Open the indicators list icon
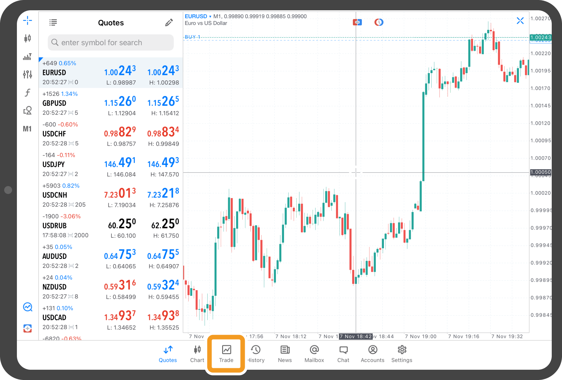Viewport: 562px width, 380px height. tap(27, 57)
